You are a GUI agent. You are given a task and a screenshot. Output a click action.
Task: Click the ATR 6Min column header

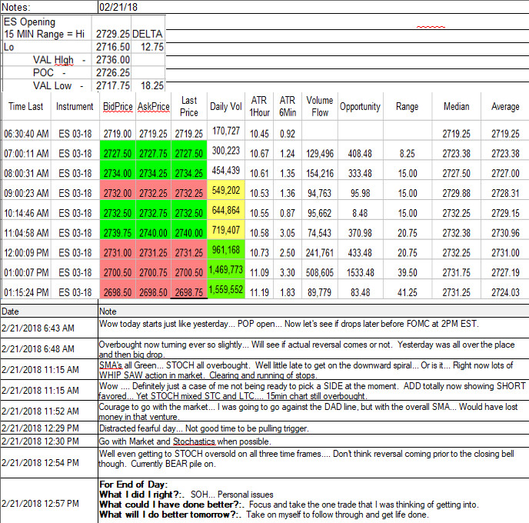click(x=288, y=106)
